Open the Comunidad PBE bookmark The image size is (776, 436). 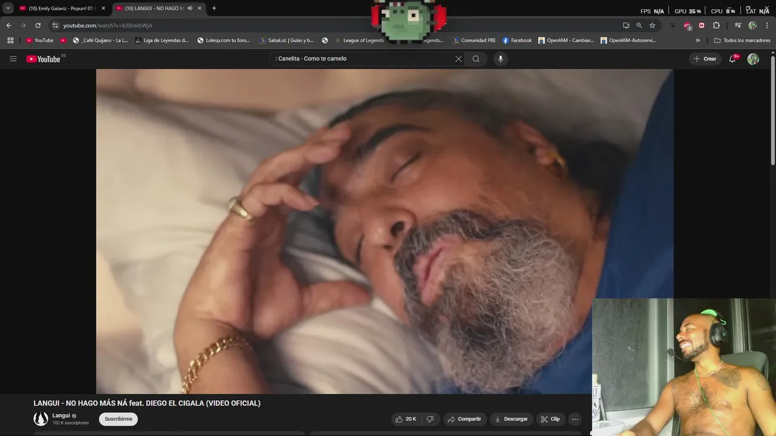475,41
